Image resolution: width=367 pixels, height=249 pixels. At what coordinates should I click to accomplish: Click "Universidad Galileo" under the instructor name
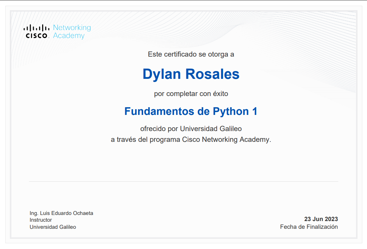53,227
